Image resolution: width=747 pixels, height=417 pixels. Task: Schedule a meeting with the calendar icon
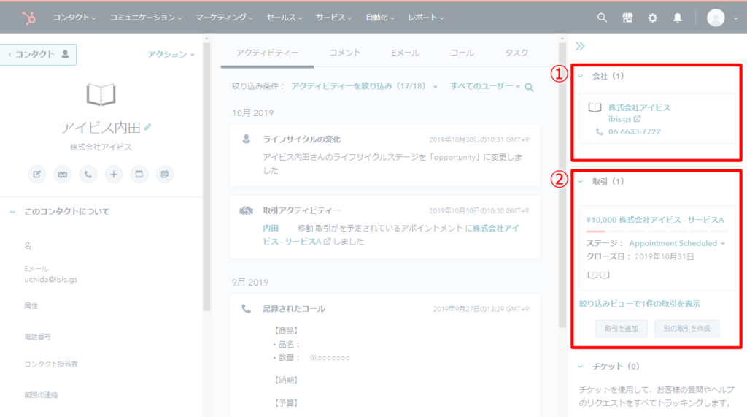coord(164,174)
